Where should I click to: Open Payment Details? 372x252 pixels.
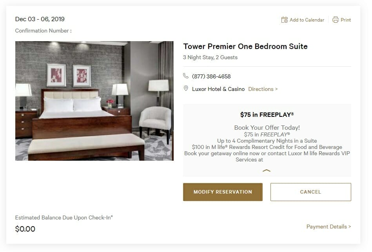tap(328, 227)
